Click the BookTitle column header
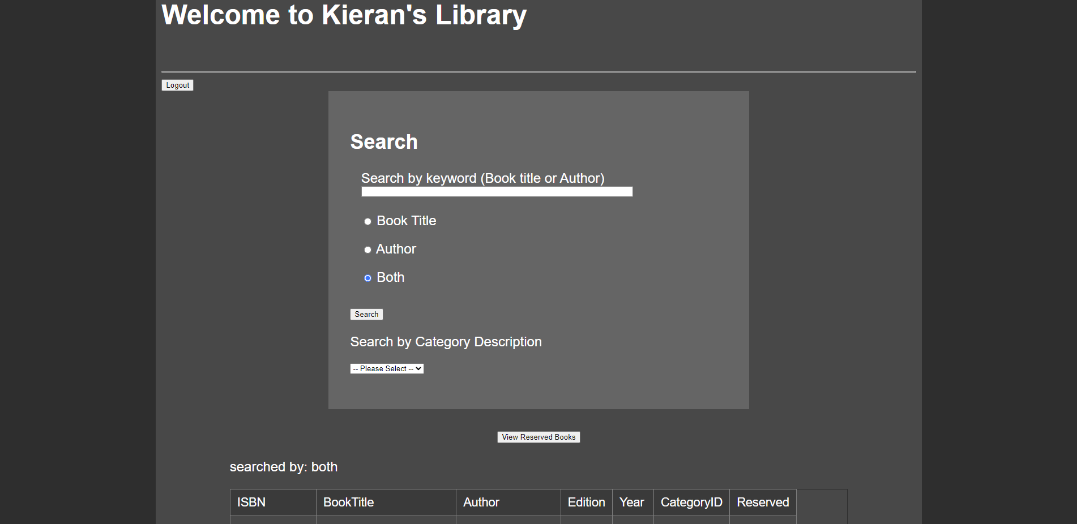 pyautogui.click(x=349, y=502)
